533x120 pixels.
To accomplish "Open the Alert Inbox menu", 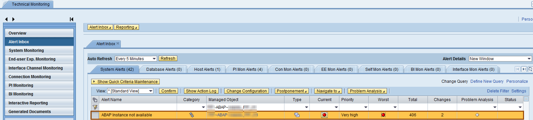I will pos(100,27).
